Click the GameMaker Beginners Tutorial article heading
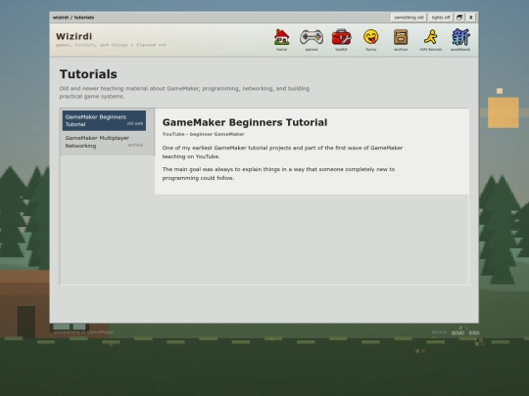 (x=245, y=122)
